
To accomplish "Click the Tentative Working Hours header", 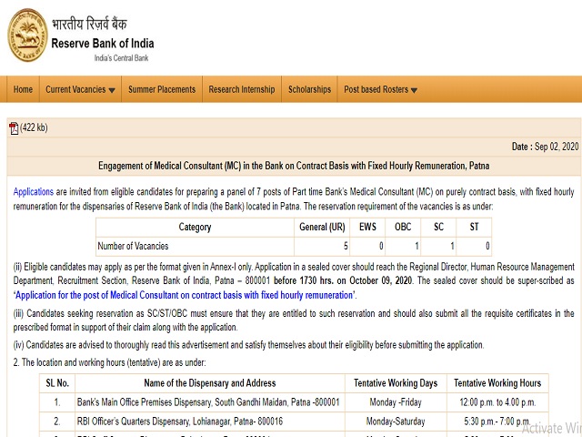I will [x=497, y=383].
